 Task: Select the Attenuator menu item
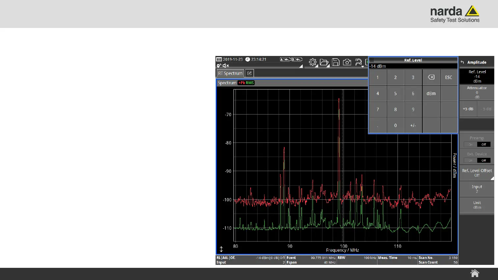[477, 92]
